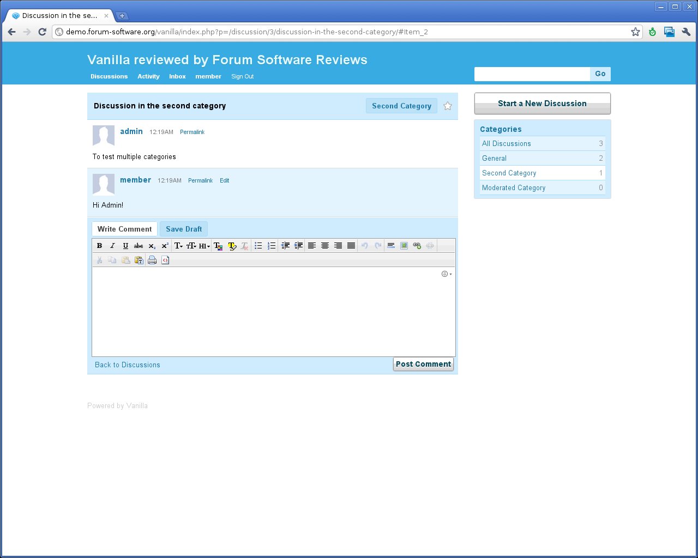The width and height of the screenshot is (698, 558).
Task: Open admin's comment Permalink
Action: [192, 132]
